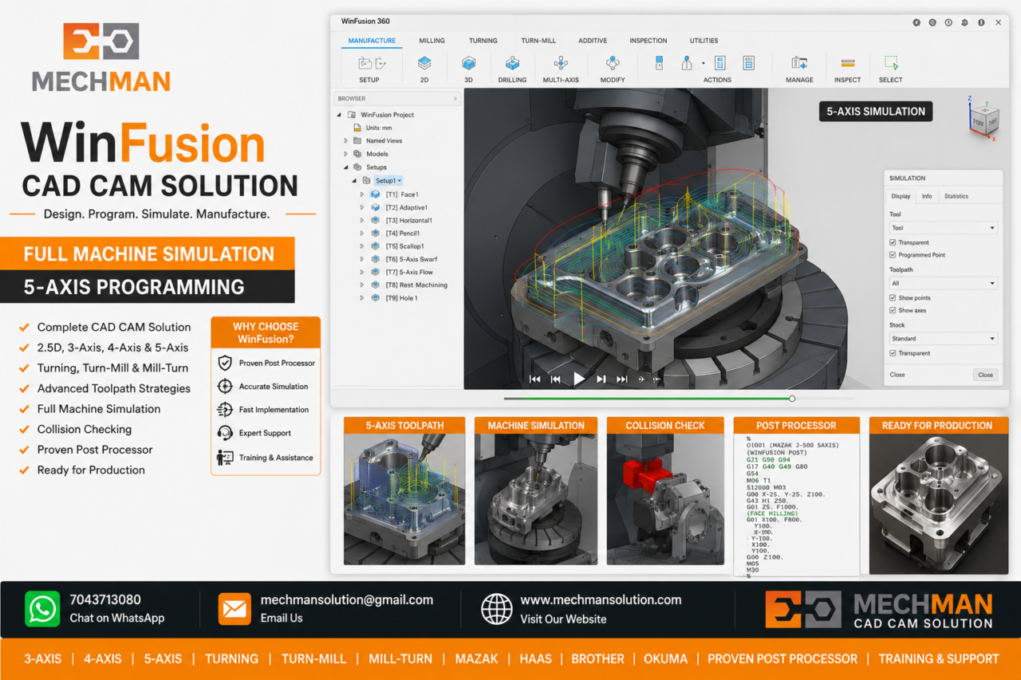This screenshot has width=1021, height=680.
Task: Open the Stock Standard dropdown
Action: pyautogui.click(x=943, y=339)
